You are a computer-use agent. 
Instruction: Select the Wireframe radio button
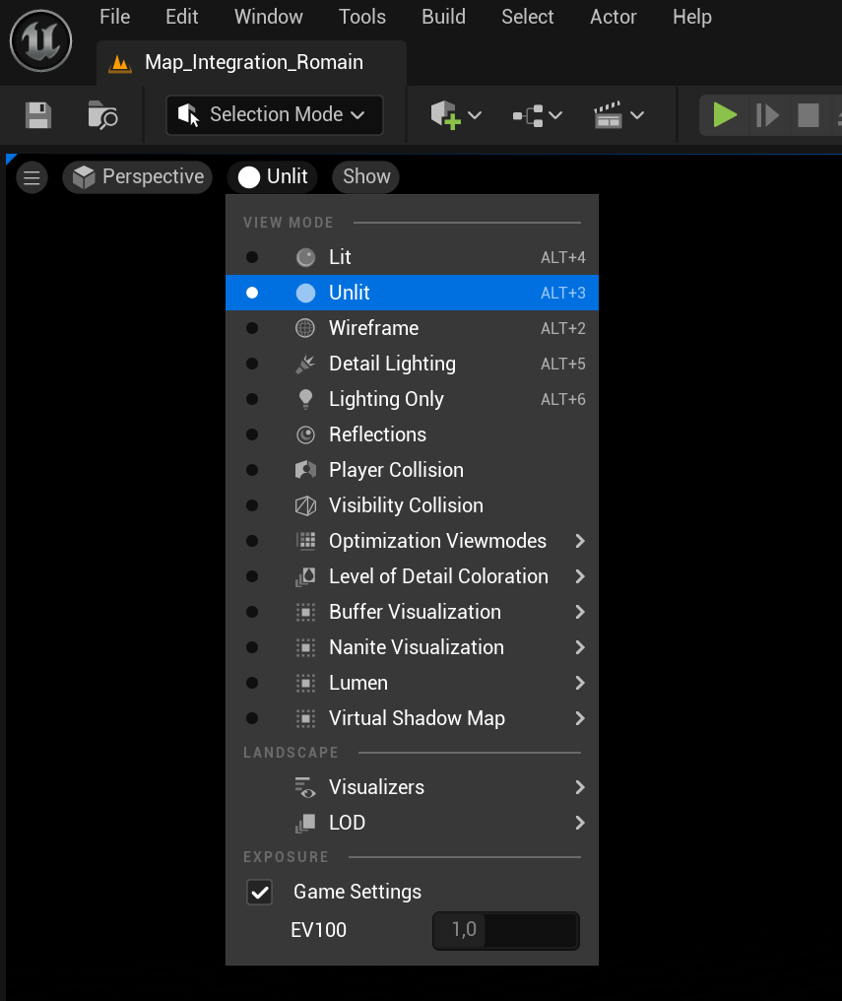click(x=252, y=328)
